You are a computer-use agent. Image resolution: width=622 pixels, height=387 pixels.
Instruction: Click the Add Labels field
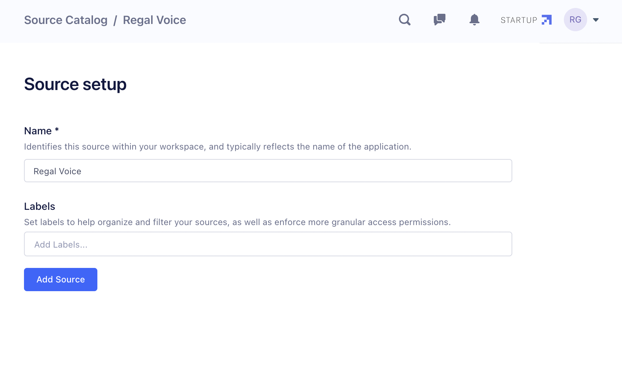click(268, 244)
